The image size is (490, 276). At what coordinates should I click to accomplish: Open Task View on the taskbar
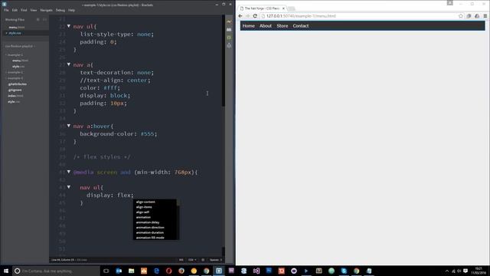point(106,271)
